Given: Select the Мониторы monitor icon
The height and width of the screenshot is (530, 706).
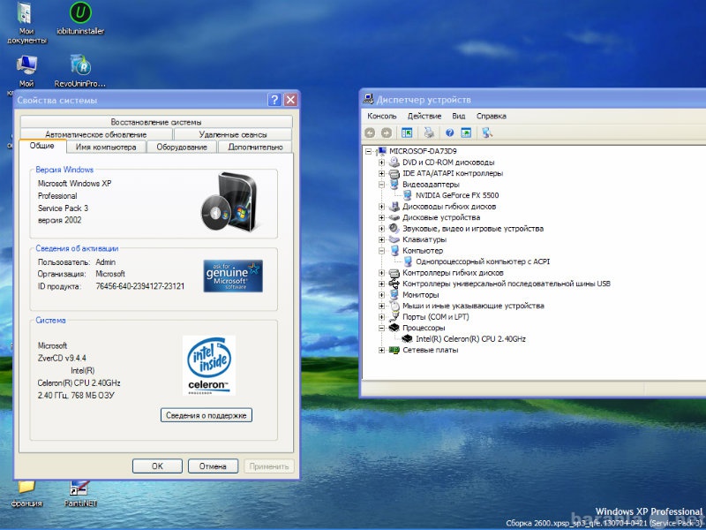Looking at the screenshot, I should pos(394,295).
